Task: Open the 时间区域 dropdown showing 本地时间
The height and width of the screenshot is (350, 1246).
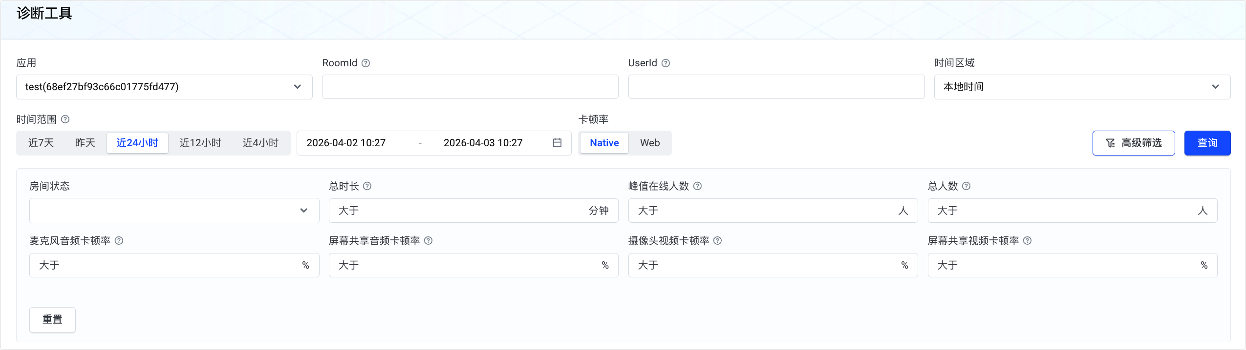Action: tap(1082, 87)
